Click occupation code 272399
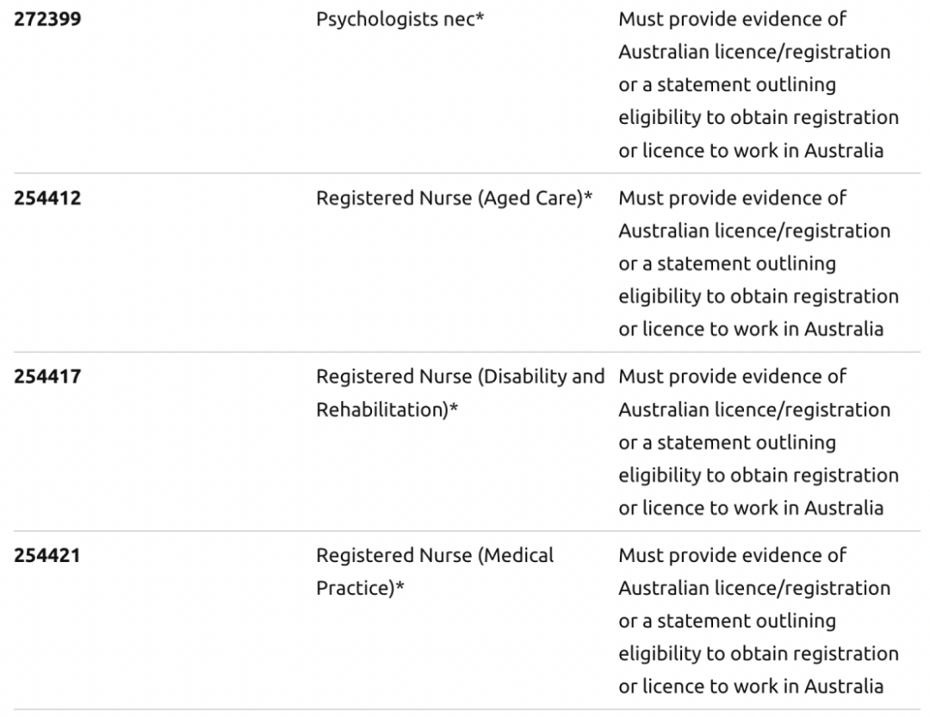This screenshot has width=930, height=717. pos(48,19)
